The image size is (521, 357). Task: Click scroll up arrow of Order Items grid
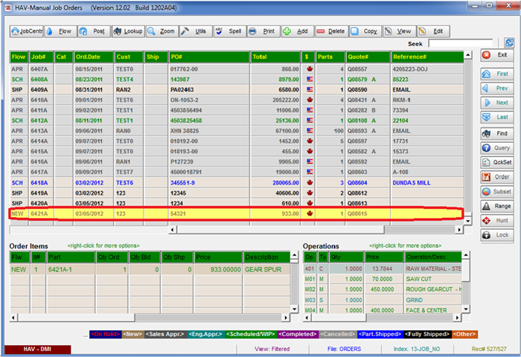pos(295,255)
